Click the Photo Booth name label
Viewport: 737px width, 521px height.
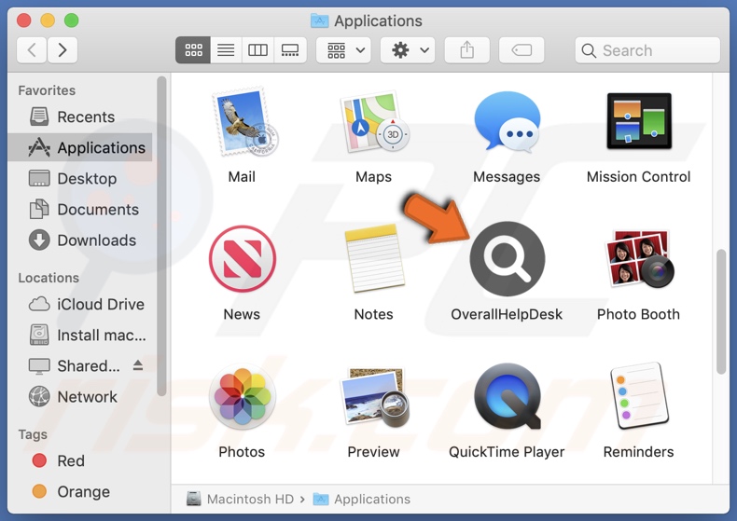(638, 314)
